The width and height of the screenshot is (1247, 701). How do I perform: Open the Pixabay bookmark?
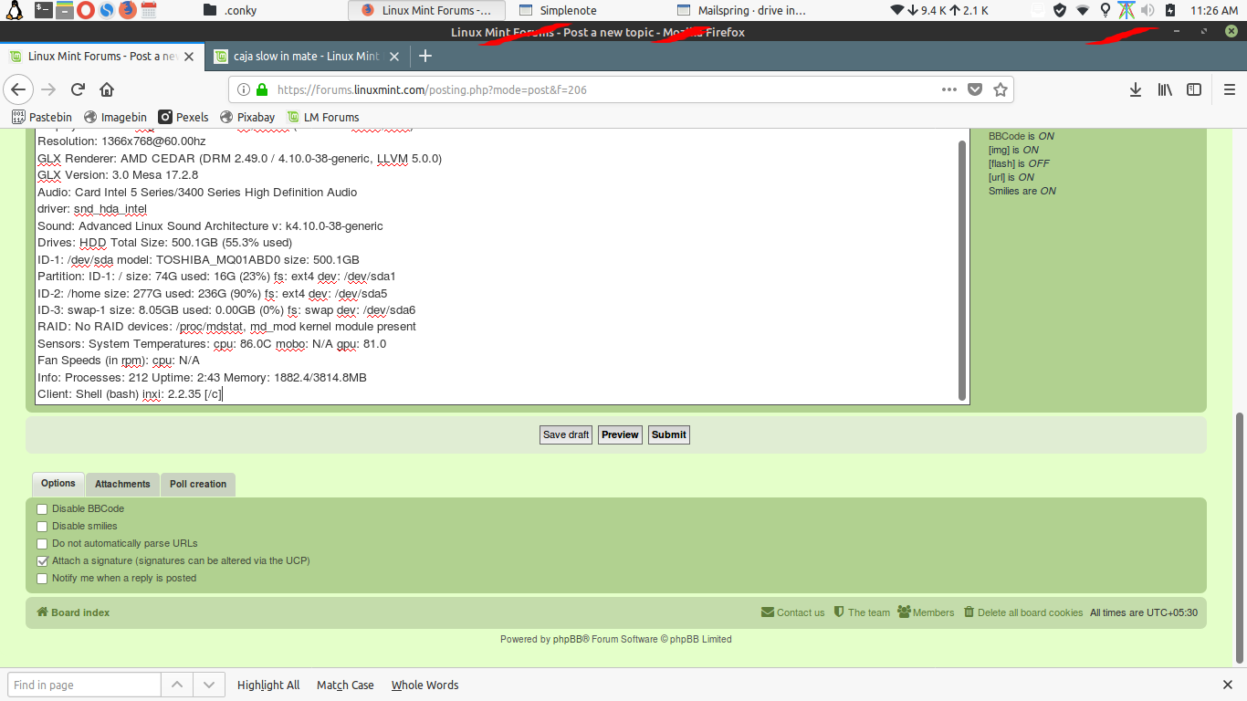pos(247,117)
